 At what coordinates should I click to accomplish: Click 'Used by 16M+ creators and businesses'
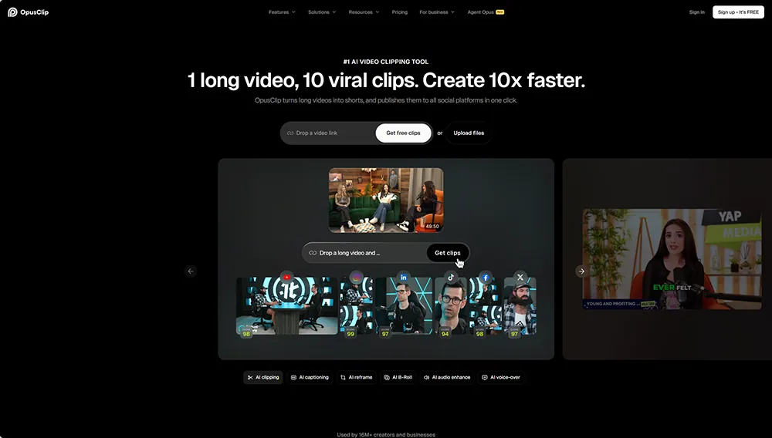[x=386, y=435]
